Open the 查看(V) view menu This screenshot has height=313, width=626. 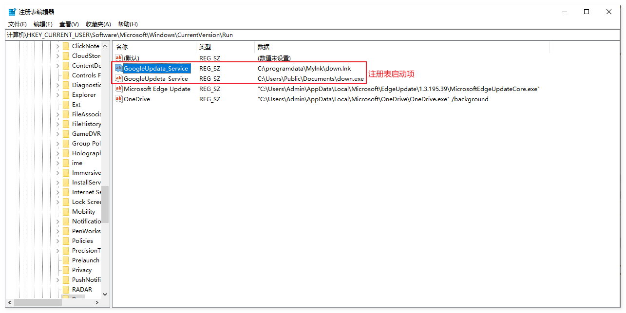(x=69, y=24)
